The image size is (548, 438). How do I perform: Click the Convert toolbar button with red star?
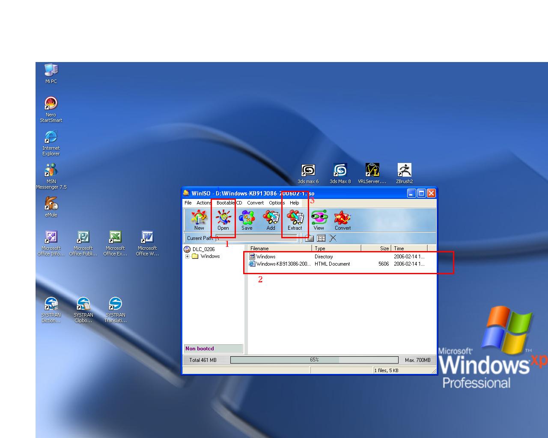(x=343, y=220)
